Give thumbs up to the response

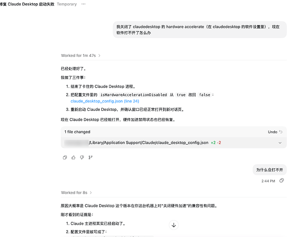(x=73, y=157)
